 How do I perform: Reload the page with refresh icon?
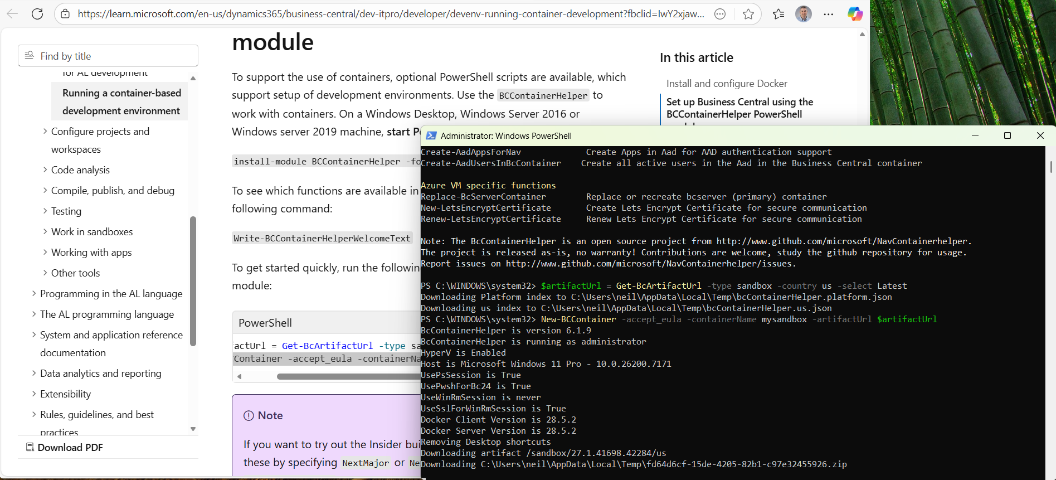(37, 14)
